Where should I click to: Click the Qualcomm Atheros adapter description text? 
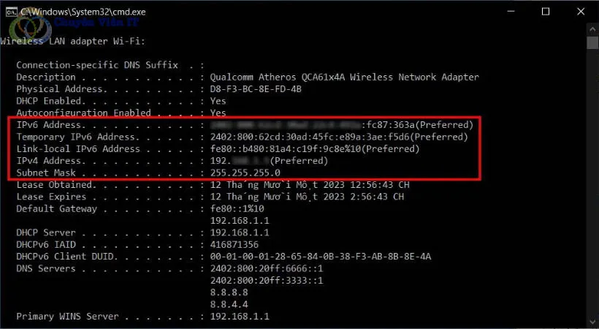point(344,77)
